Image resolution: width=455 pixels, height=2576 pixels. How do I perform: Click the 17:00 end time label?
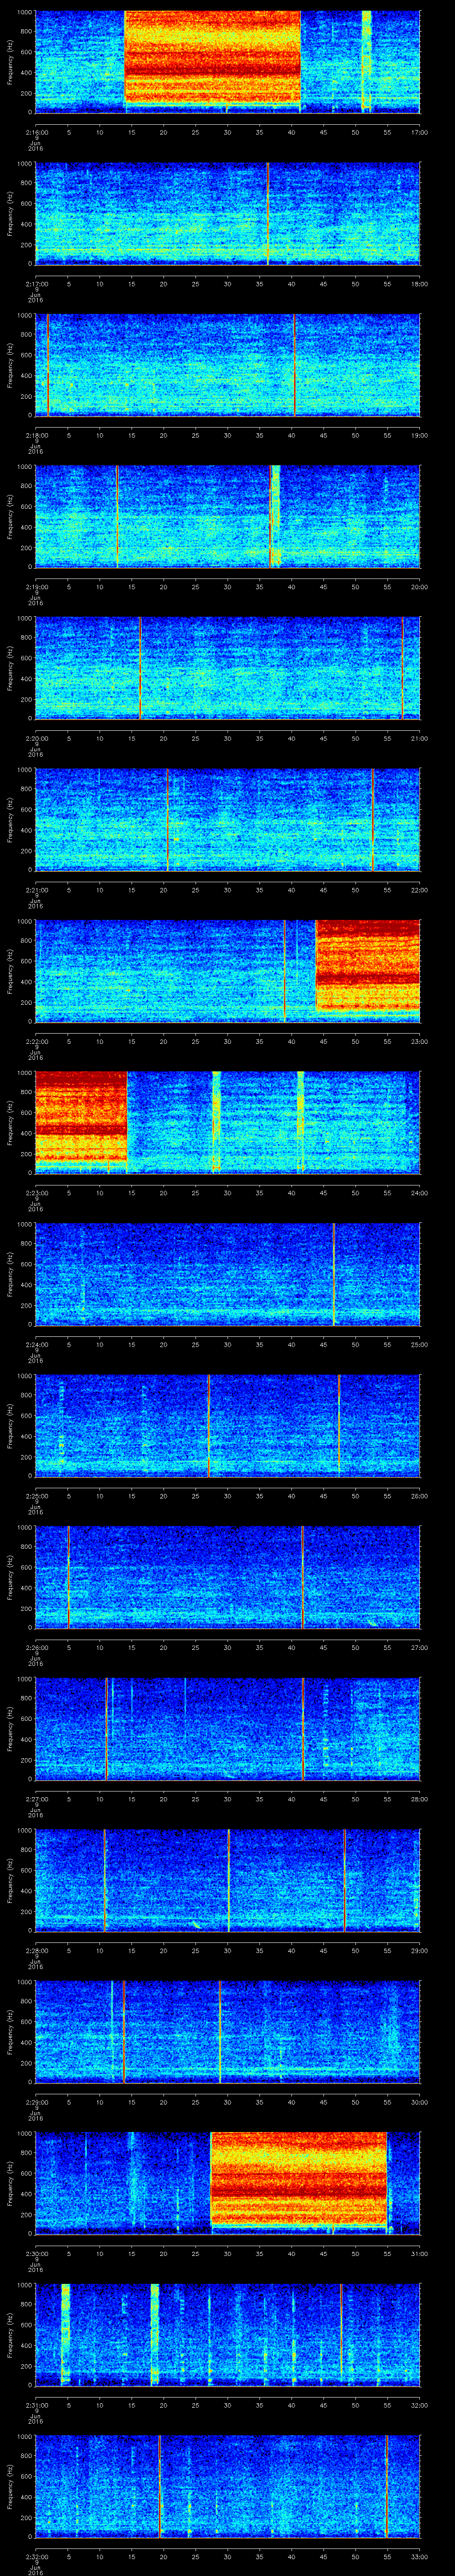click(x=419, y=132)
